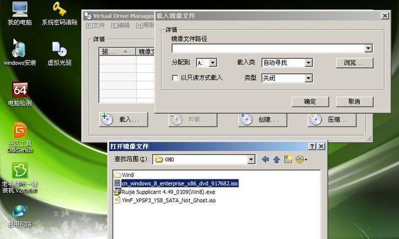Enable 以只读方式载入 checkbox

click(175, 78)
